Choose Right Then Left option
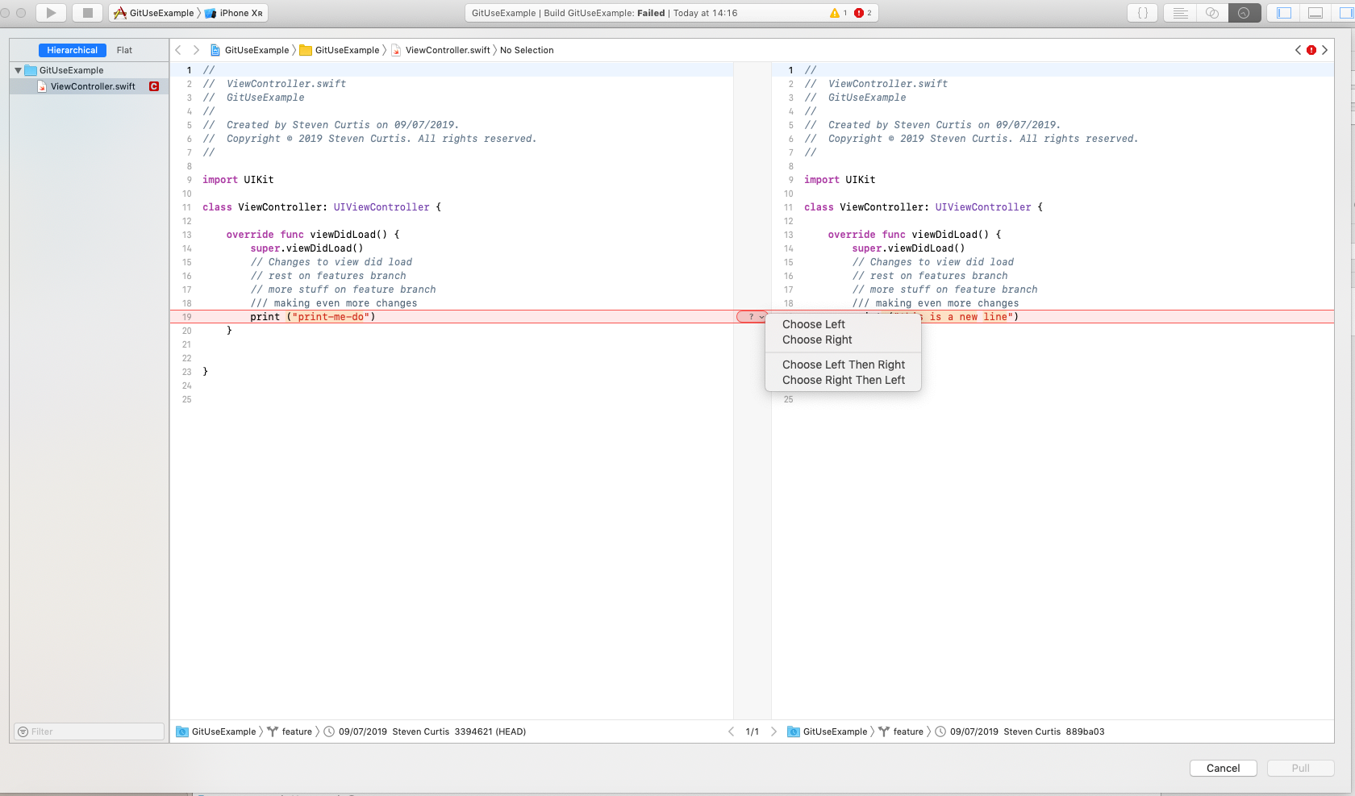The width and height of the screenshot is (1355, 796). point(843,380)
